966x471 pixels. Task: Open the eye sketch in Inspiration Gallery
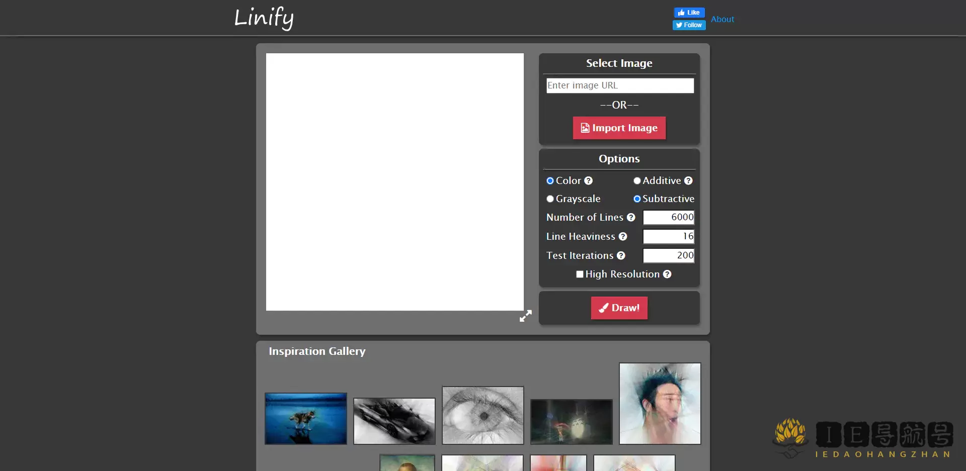tap(482, 415)
